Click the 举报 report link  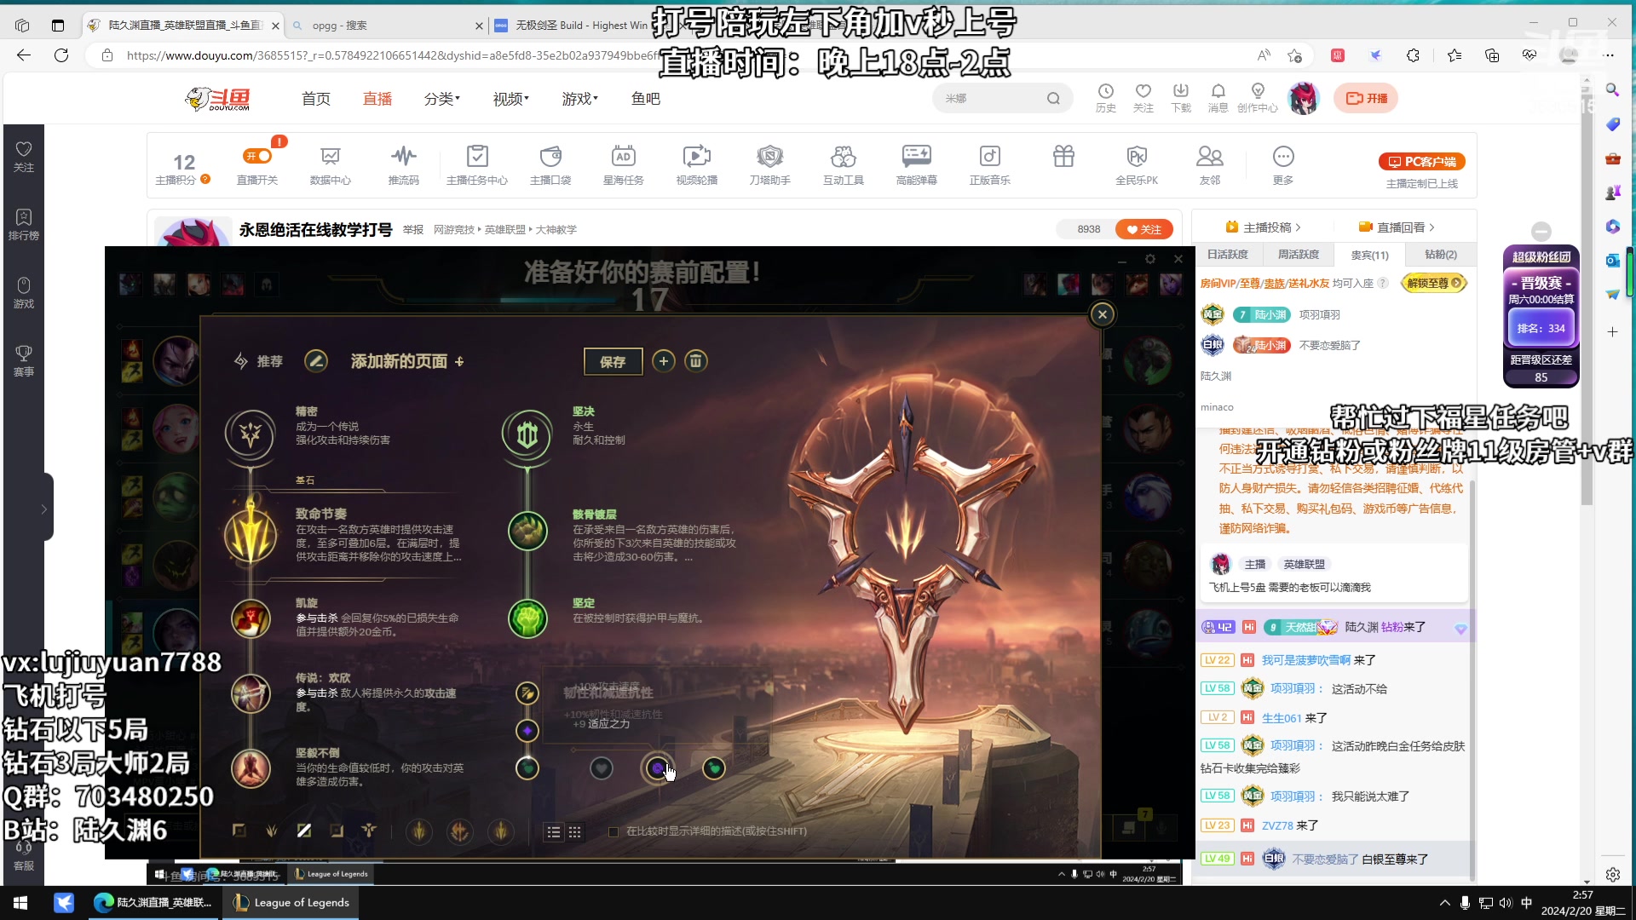tap(413, 230)
